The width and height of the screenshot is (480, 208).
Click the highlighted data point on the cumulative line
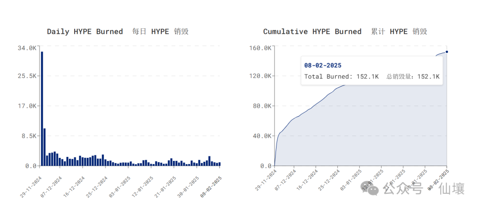point(447,52)
